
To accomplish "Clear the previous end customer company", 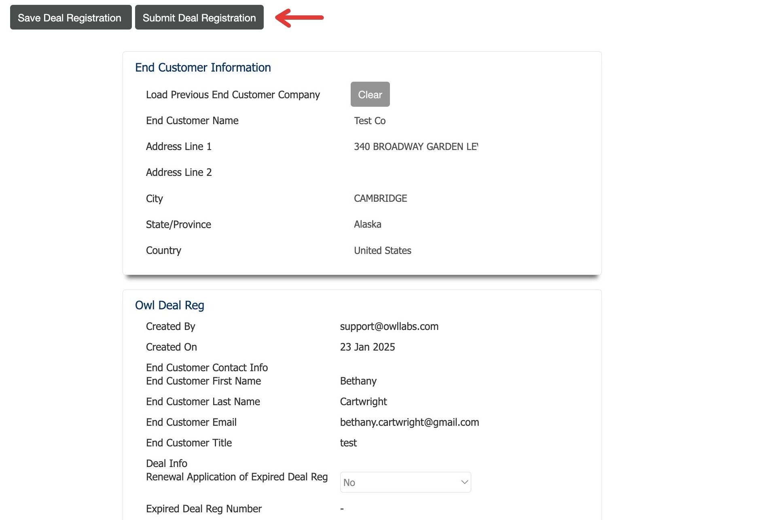I will pyautogui.click(x=370, y=94).
